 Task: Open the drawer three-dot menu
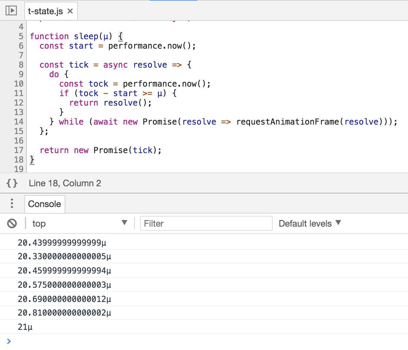click(x=12, y=203)
